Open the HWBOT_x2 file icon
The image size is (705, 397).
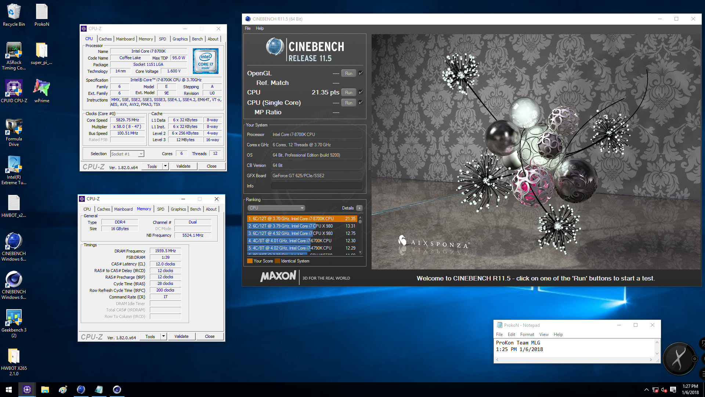click(14, 206)
